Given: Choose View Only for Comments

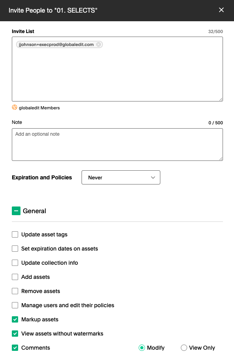Looking at the screenshot, I should [184, 348].
